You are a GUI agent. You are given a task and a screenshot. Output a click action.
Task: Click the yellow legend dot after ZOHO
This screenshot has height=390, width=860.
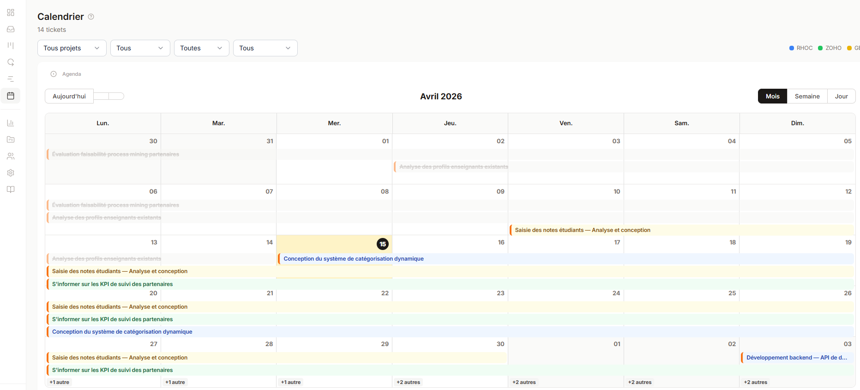(849, 48)
